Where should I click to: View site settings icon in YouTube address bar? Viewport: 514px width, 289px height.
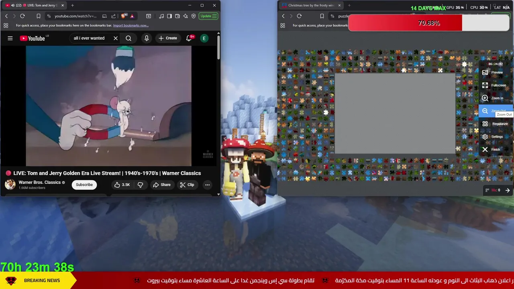(x=49, y=16)
